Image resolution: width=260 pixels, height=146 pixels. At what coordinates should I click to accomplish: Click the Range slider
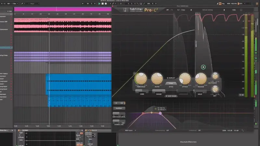click(x=159, y=91)
